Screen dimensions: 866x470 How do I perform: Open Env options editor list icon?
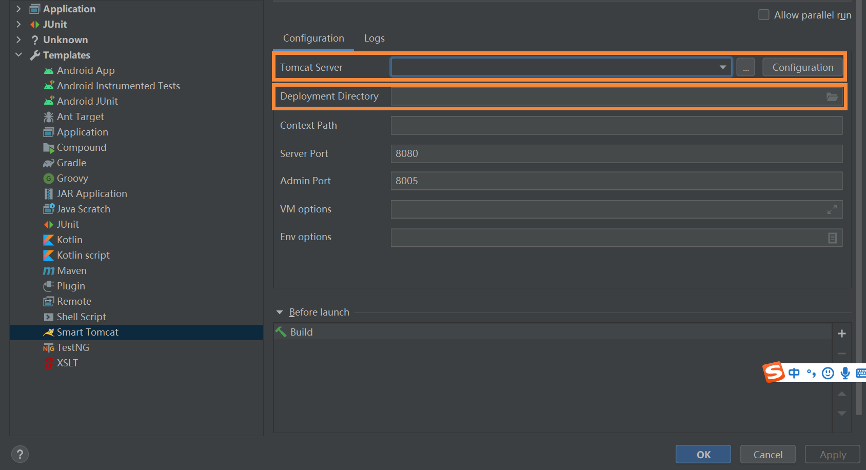tap(832, 238)
